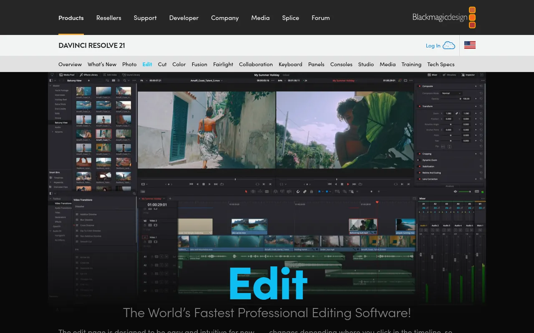534x333 pixels.
Task: Toggle the linked selection chain icon
Action: point(305,191)
